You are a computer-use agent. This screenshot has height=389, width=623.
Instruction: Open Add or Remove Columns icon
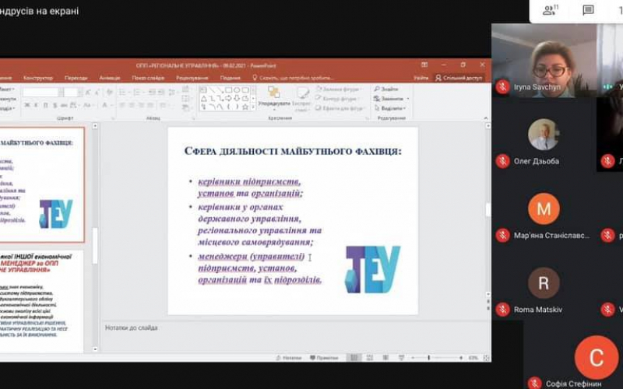[164, 105]
